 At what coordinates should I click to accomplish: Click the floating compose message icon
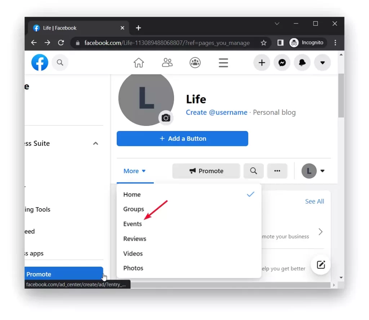321,265
